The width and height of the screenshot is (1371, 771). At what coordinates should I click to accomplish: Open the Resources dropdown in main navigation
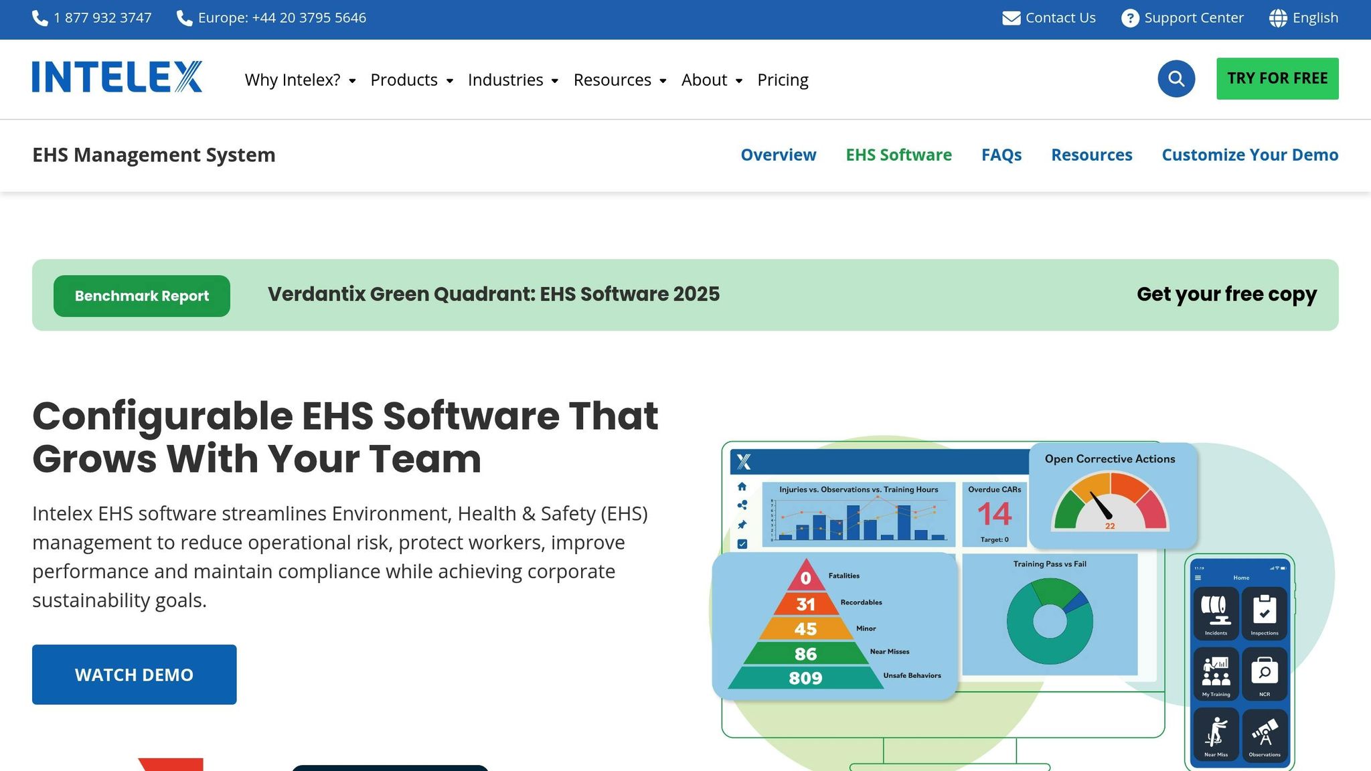click(x=620, y=80)
